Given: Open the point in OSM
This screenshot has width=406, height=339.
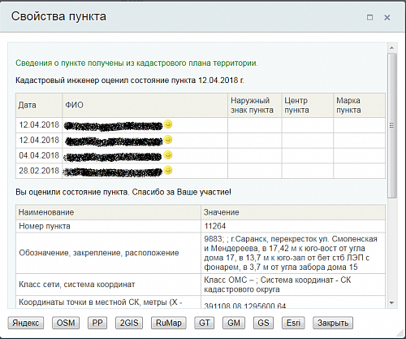Looking at the screenshot, I should tap(66, 323).
